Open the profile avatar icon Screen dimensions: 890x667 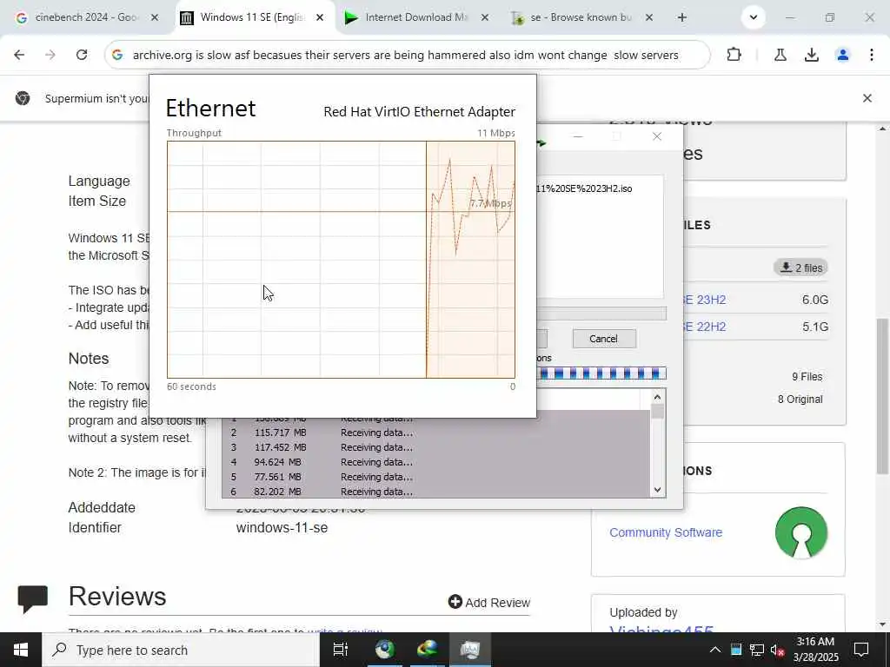pos(843,55)
